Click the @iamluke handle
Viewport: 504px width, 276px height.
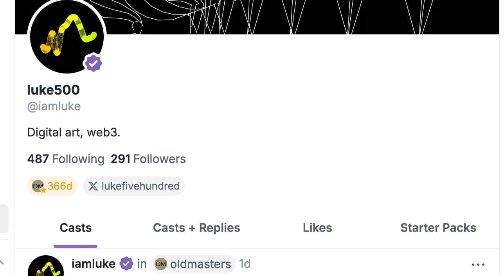tap(54, 106)
